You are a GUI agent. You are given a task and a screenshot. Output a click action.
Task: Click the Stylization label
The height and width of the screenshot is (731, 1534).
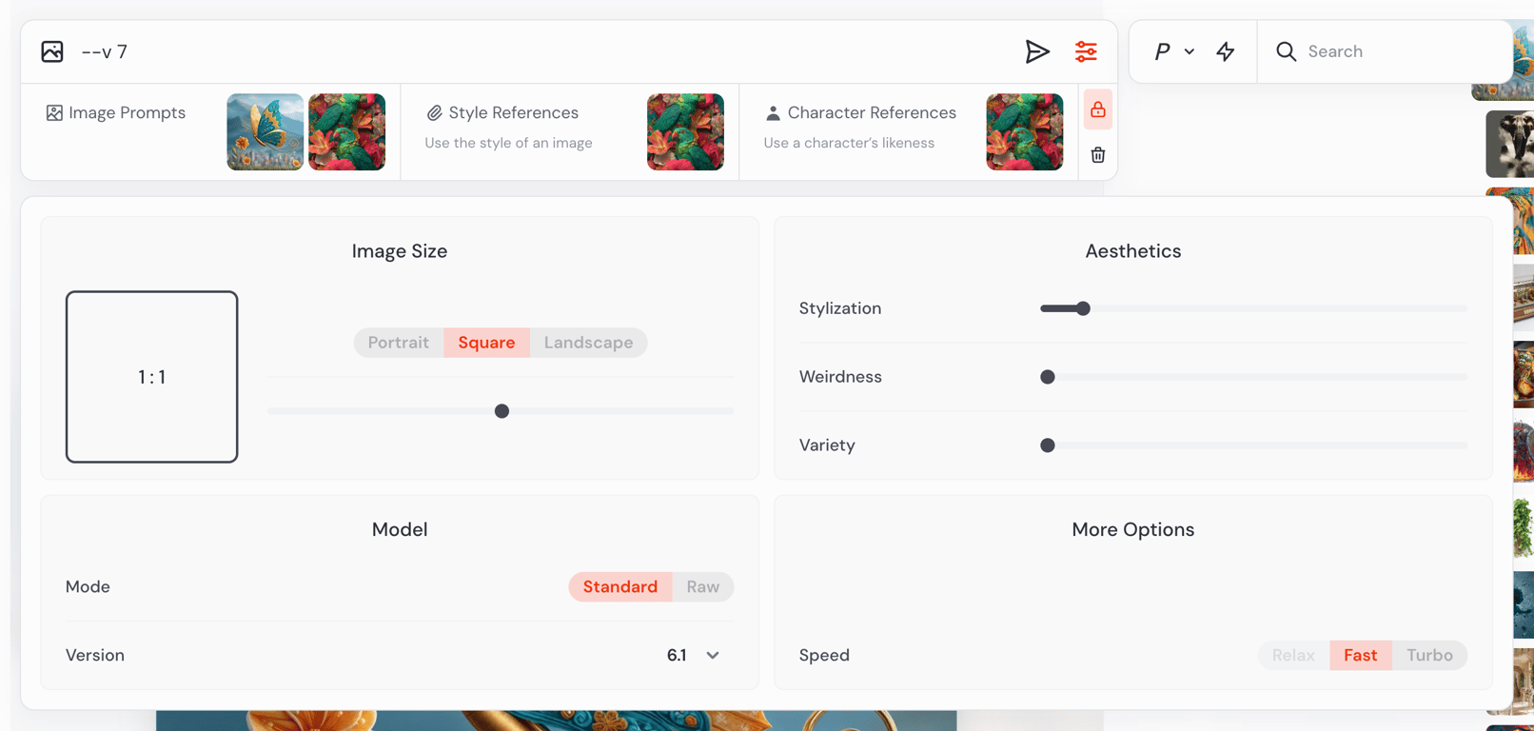pos(840,308)
